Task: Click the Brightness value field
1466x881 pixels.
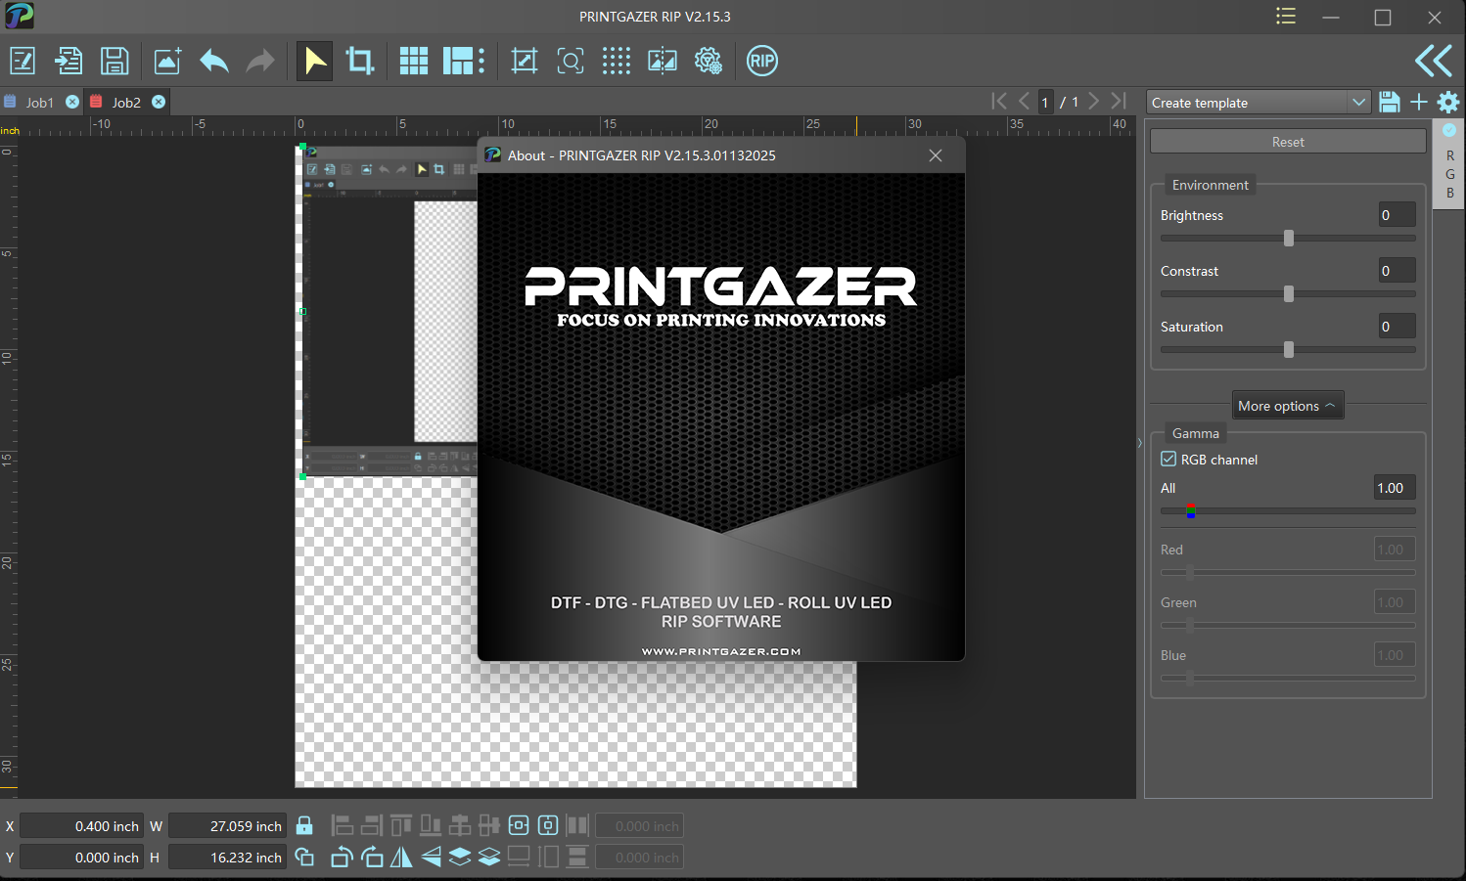Action: tap(1396, 215)
